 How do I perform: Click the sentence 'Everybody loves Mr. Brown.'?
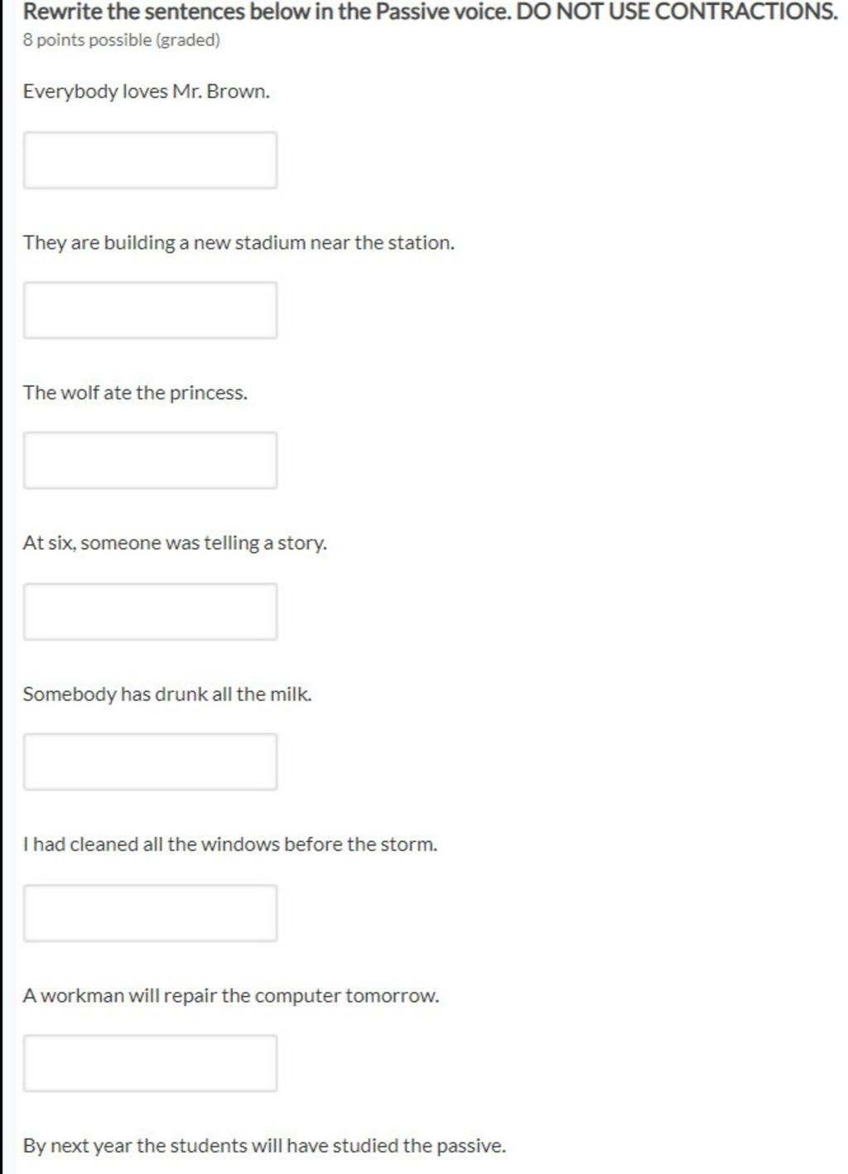[x=147, y=91]
